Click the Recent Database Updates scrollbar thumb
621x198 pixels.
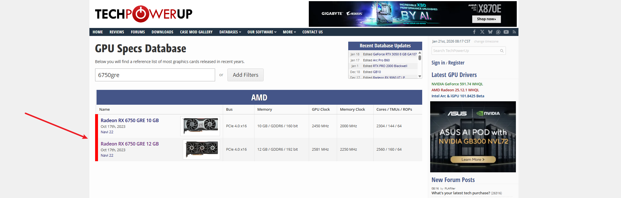420,58
